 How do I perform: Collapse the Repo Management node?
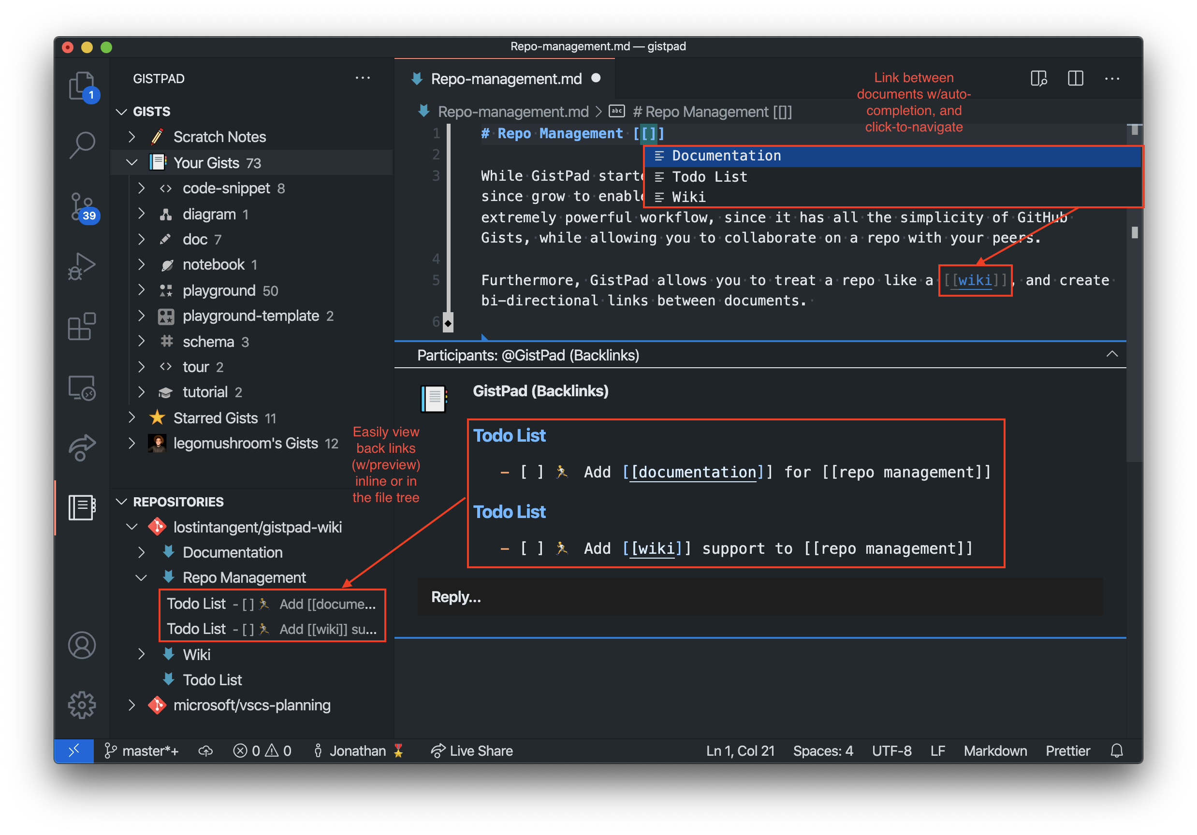141,577
